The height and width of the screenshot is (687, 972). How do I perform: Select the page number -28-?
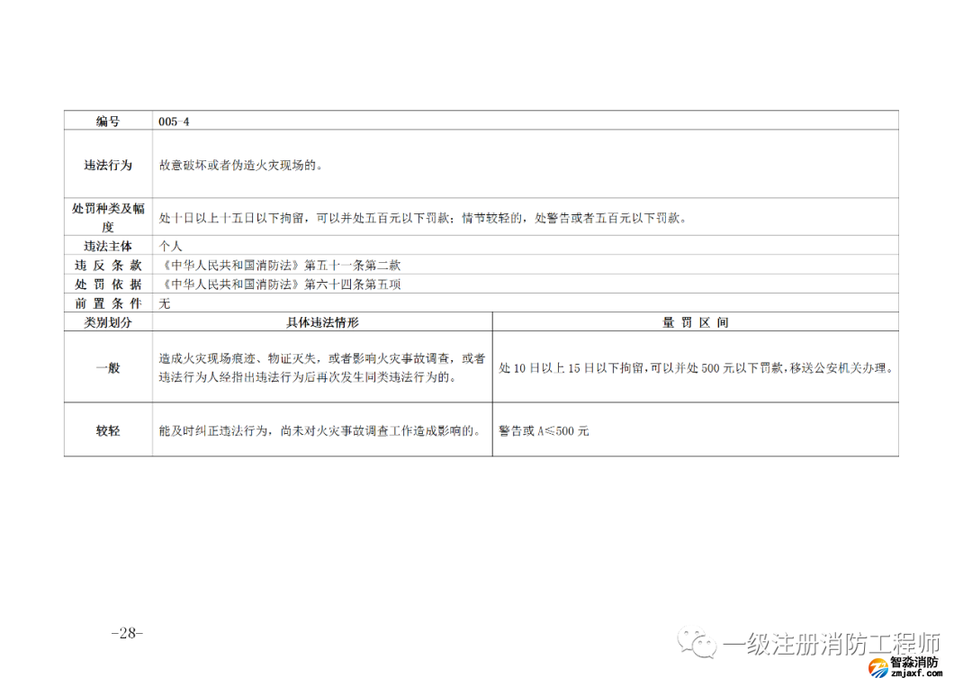127,633
